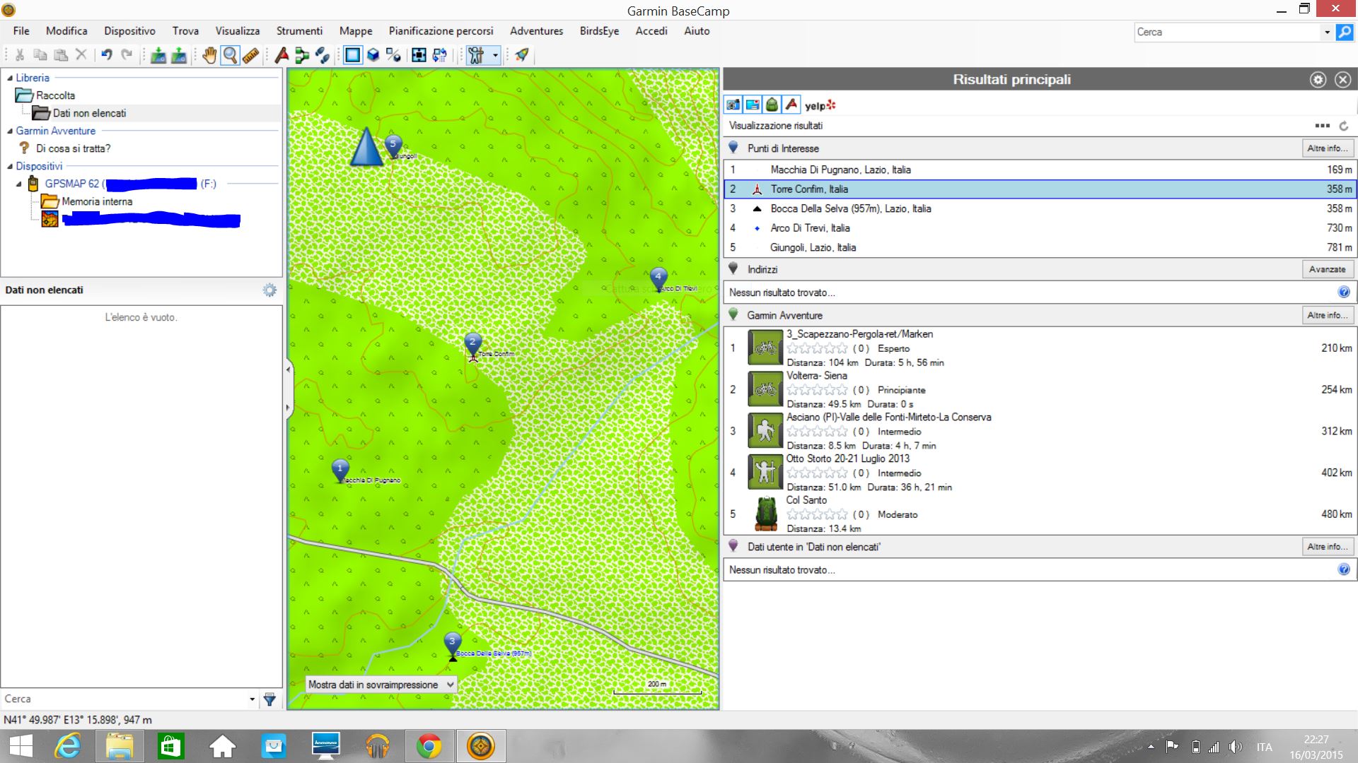Open the BirdsEye menu
Viewport: 1358px width, 763px height.
599,31
